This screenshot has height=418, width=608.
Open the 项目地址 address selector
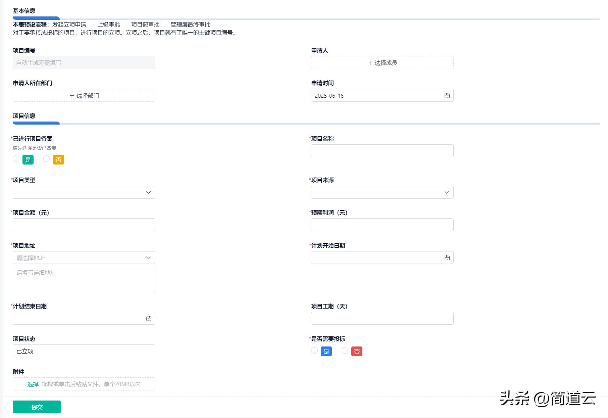point(84,258)
